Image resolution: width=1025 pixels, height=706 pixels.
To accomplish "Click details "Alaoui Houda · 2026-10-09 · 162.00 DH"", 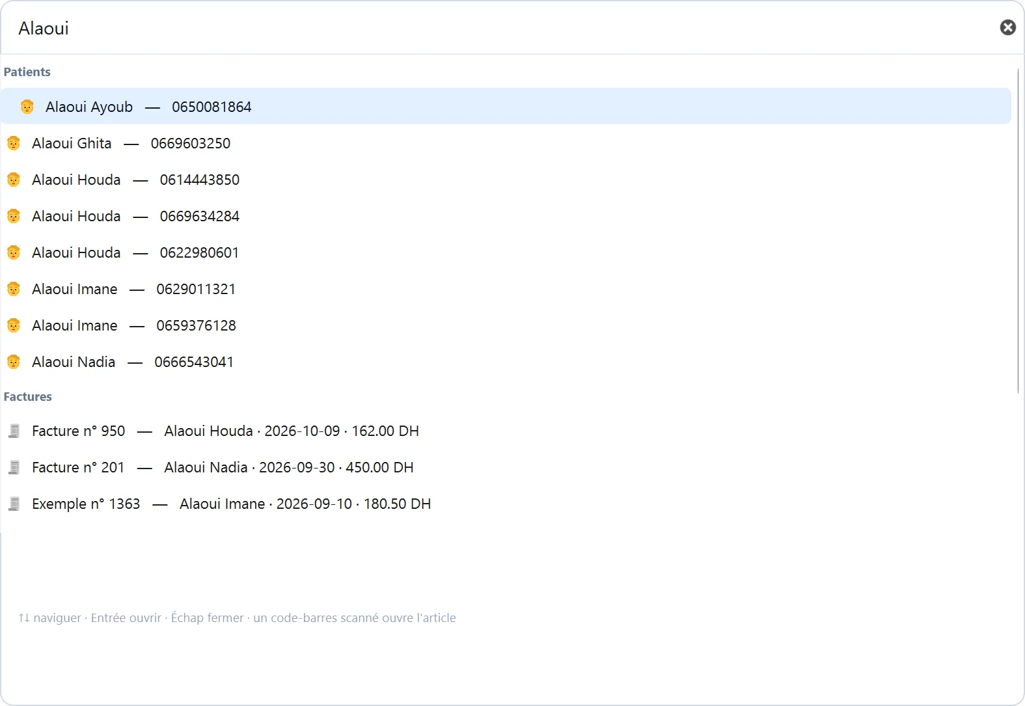I will (292, 431).
